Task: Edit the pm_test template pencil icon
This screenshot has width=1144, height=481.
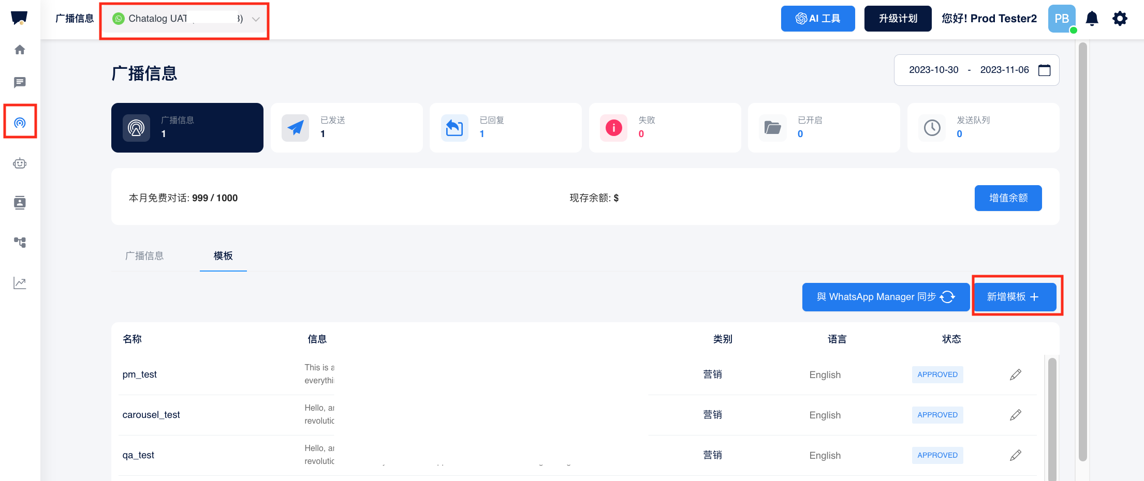Action: (x=1015, y=374)
